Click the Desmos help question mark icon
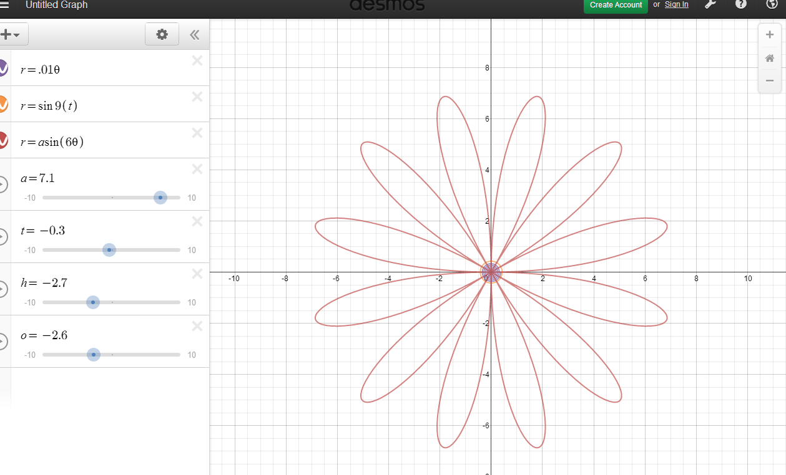Screen dimensions: 786x475 [x=740, y=6]
